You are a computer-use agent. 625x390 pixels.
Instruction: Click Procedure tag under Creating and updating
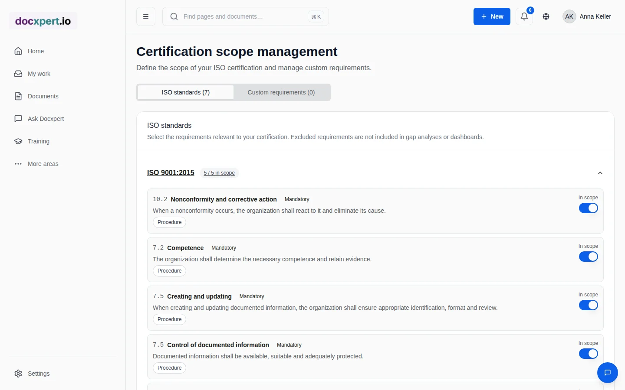169,319
